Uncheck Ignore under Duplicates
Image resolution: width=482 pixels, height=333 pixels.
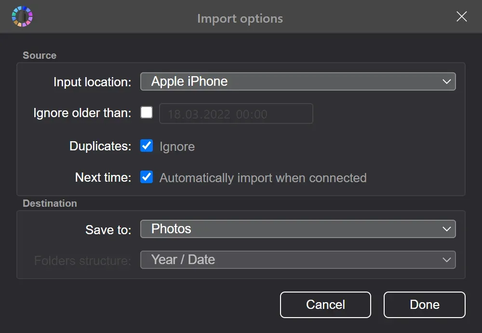tap(147, 146)
